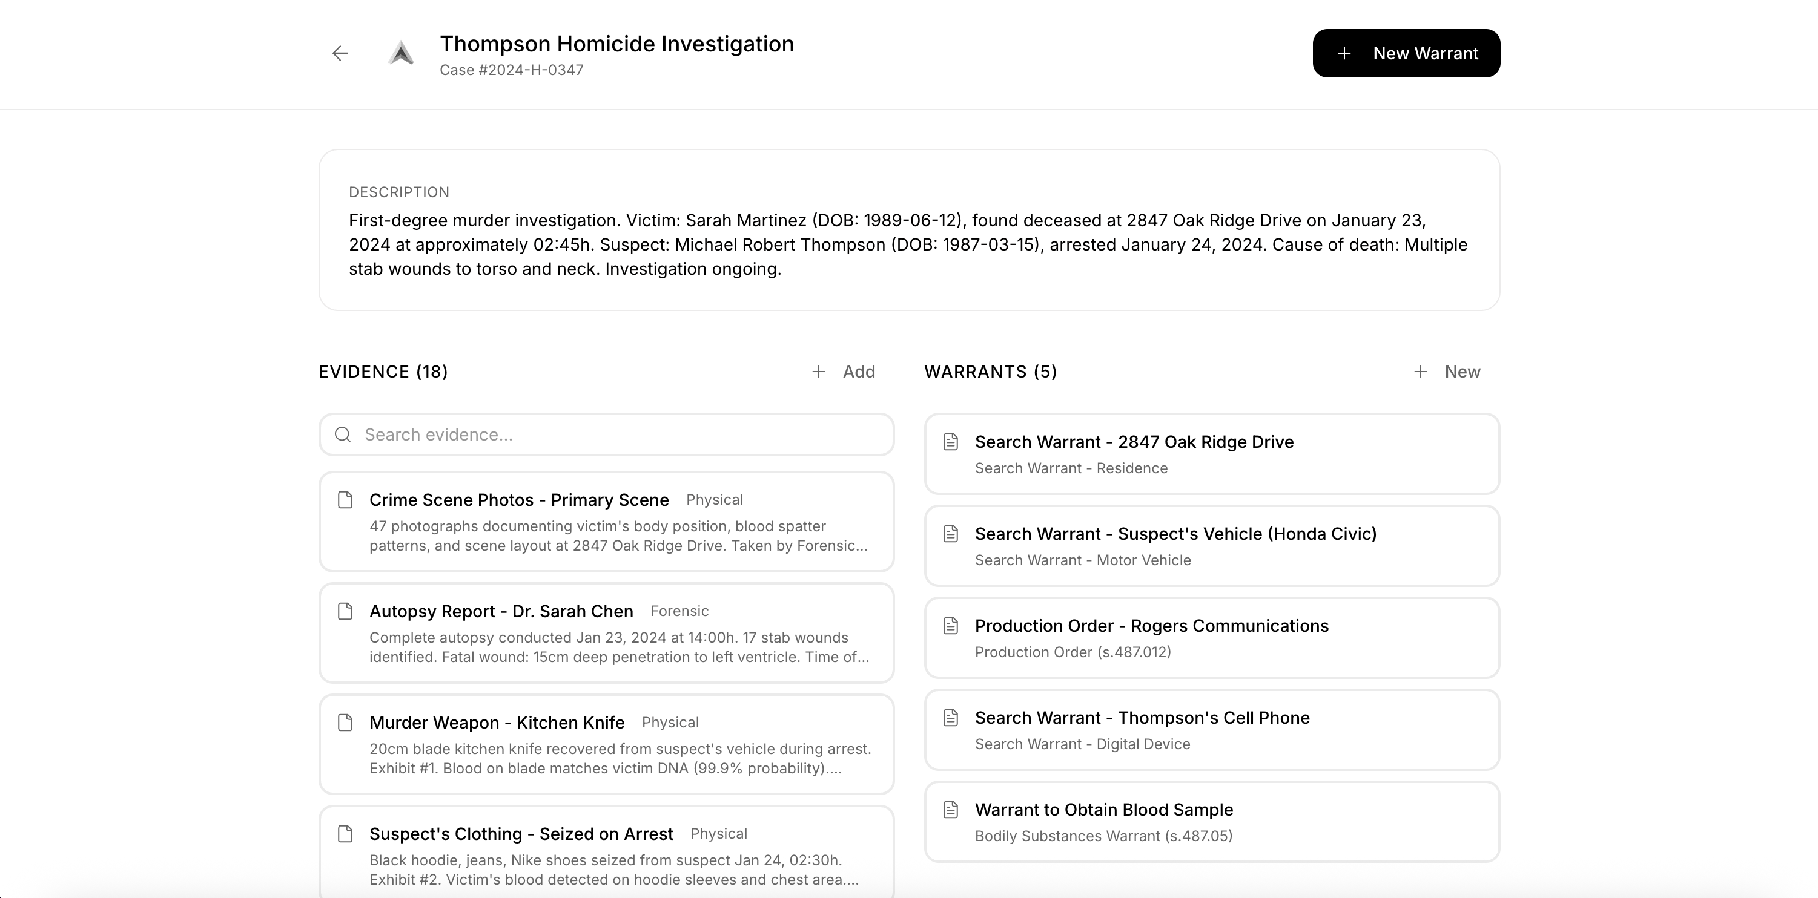
Task: Open Search Warrant - 2847 Oak Ridge Drive
Action: 1134,442
